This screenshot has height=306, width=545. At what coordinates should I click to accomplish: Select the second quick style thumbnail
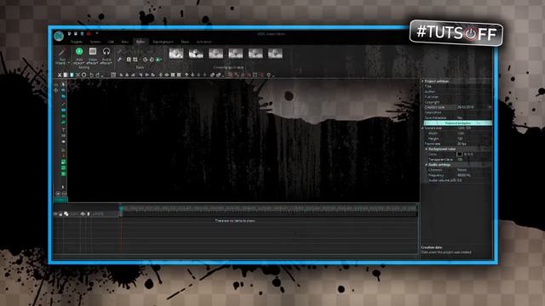tap(196, 54)
